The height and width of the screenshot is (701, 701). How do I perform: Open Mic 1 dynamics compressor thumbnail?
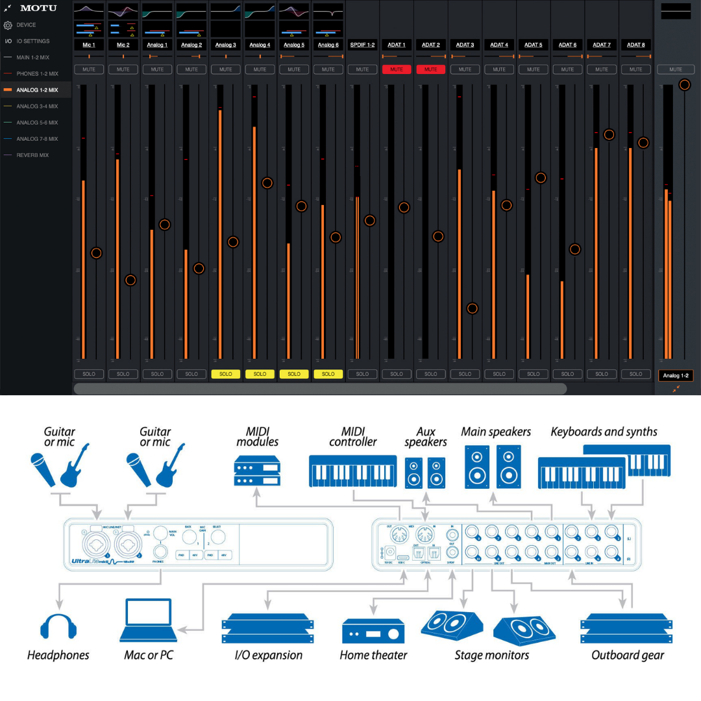coord(88,29)
